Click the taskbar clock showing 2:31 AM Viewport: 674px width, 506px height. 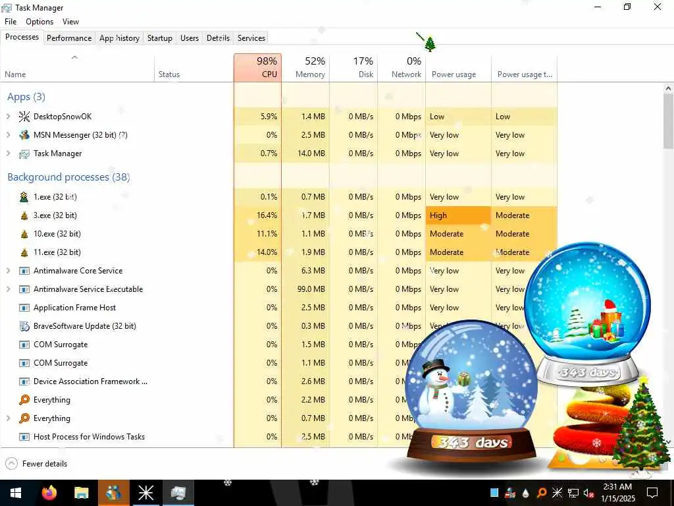(x=617, y=493)
